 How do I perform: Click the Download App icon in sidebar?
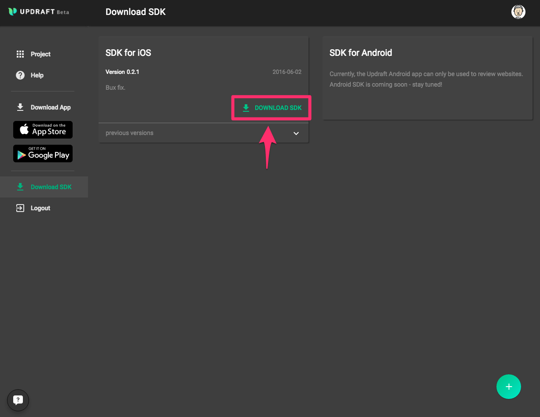coord(20,107)
